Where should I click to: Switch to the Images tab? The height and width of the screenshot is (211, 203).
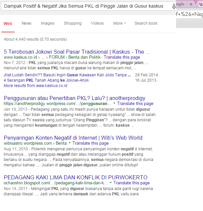tap(48, 23)
